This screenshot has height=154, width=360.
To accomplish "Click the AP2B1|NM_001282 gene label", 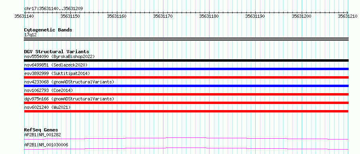I will point(43,135).
